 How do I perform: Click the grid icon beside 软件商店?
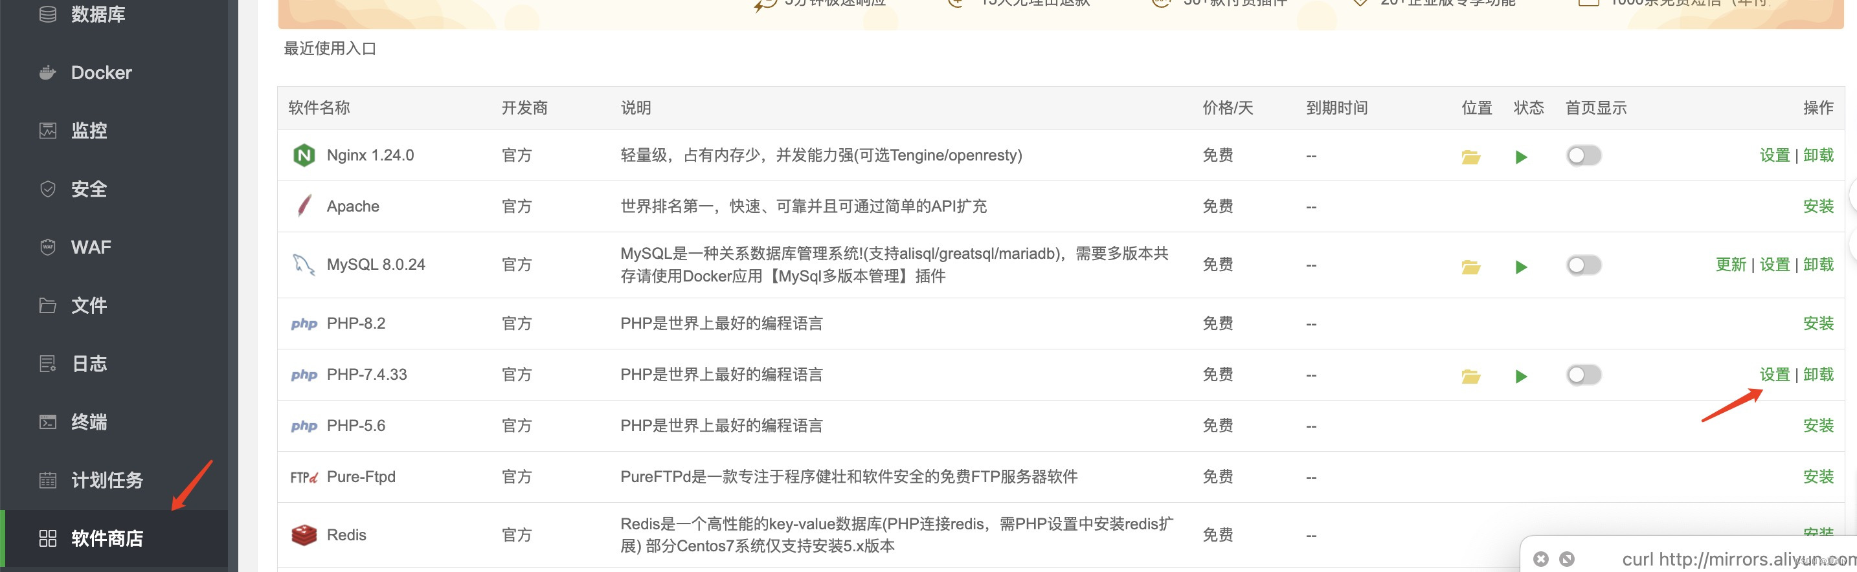[x=47, y=538]
